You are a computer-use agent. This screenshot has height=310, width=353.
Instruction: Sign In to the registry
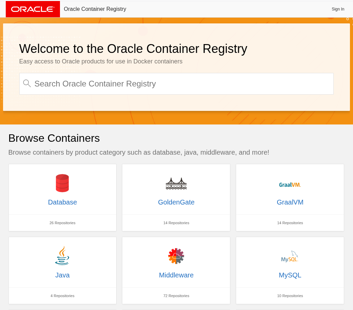click(x=338, y=9)
